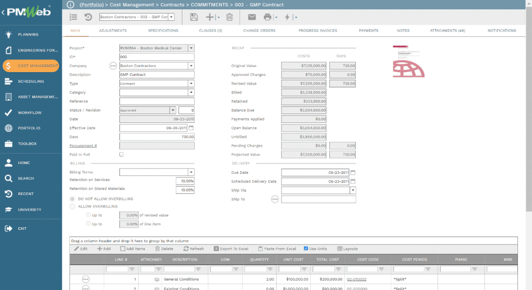Switch to the Specifications tab

tap(163, 31)
